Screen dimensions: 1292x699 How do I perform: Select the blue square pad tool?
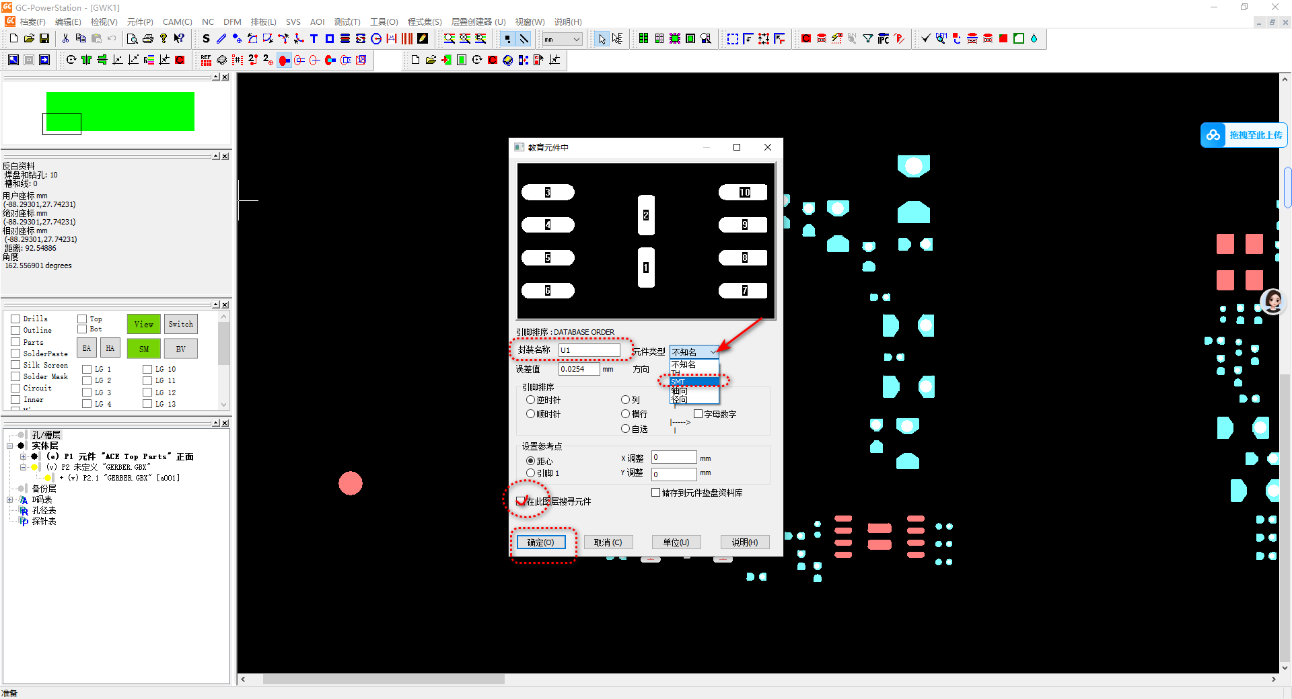330,39
